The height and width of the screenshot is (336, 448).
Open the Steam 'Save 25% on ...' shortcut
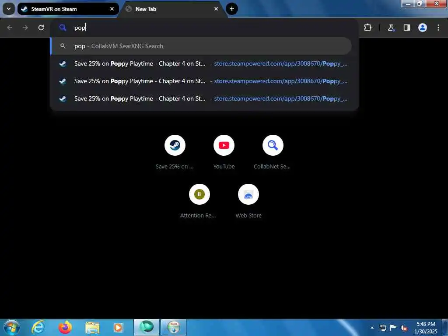tap(175, 145)
